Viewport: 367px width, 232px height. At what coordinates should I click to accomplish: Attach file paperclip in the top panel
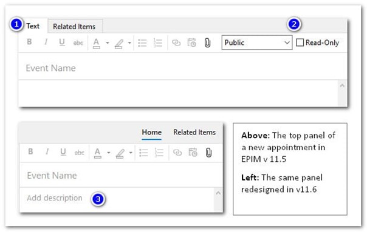(207, 43)
